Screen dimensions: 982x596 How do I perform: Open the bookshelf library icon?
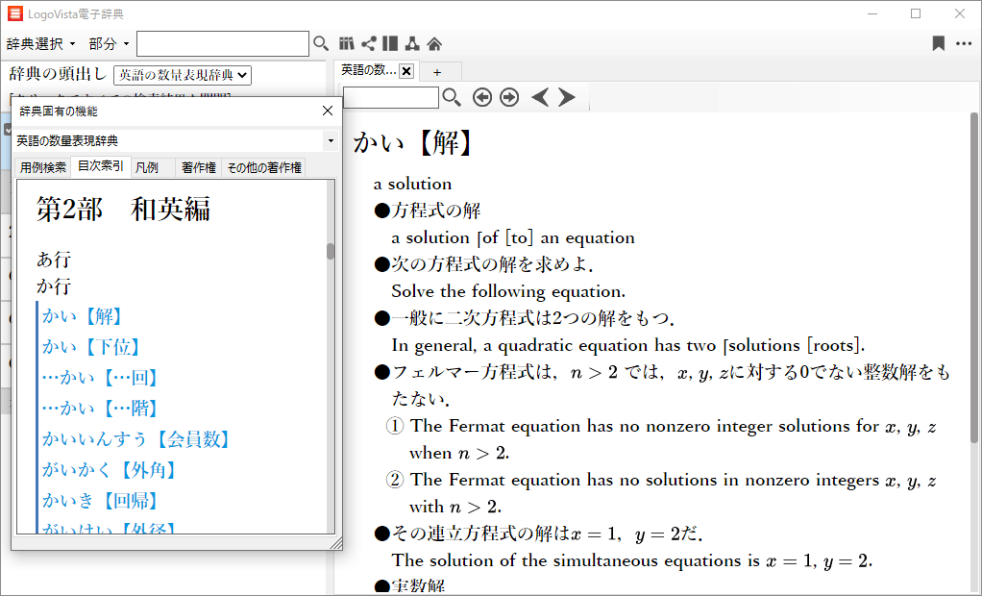[x=347, y=43]
